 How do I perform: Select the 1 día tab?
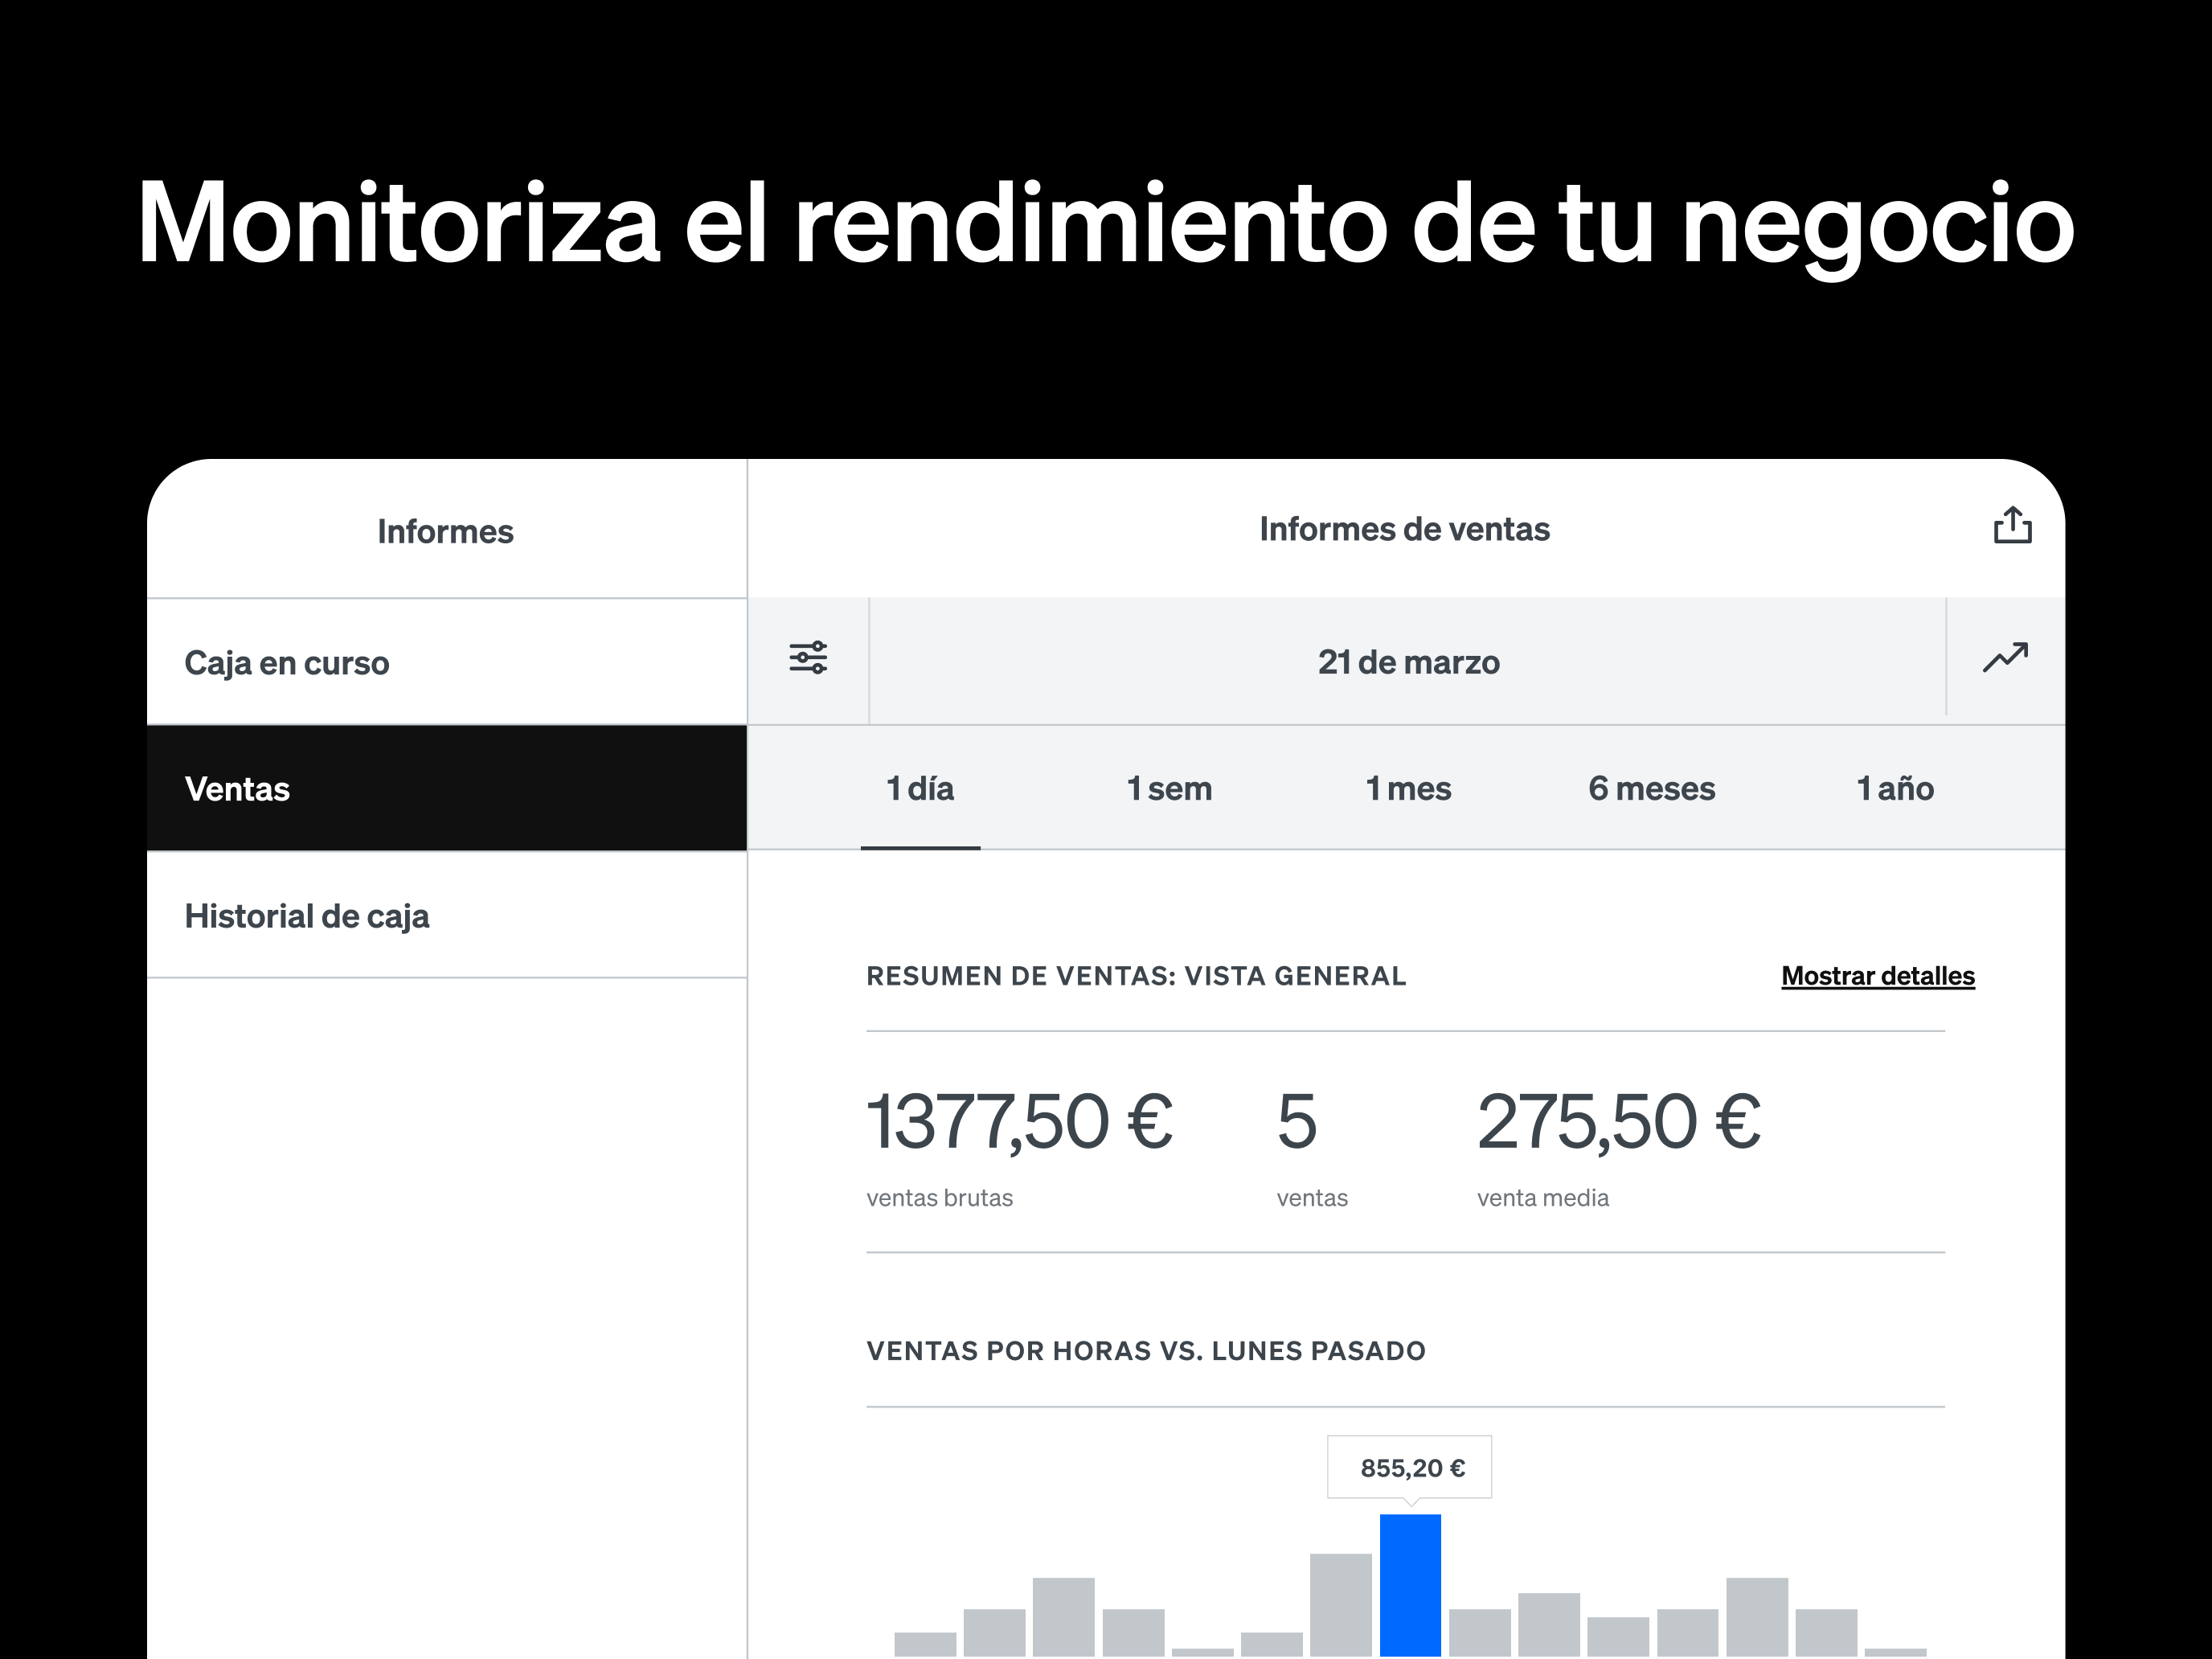point(920,789)
